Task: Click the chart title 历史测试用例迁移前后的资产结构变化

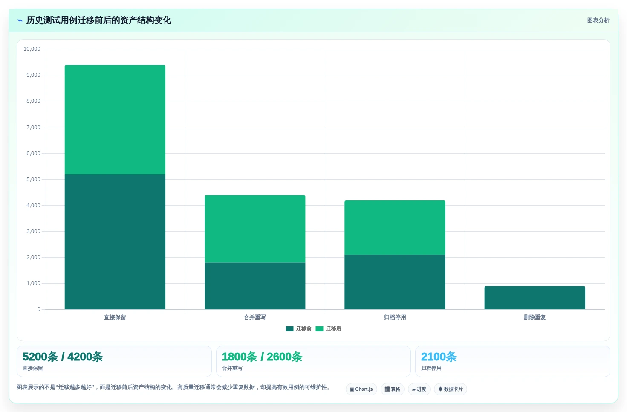Action: coord(99,20)
